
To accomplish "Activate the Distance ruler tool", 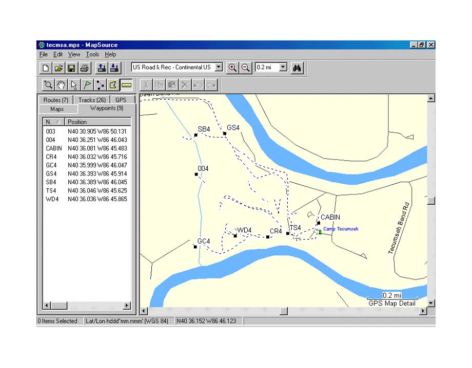I will 126,85.
